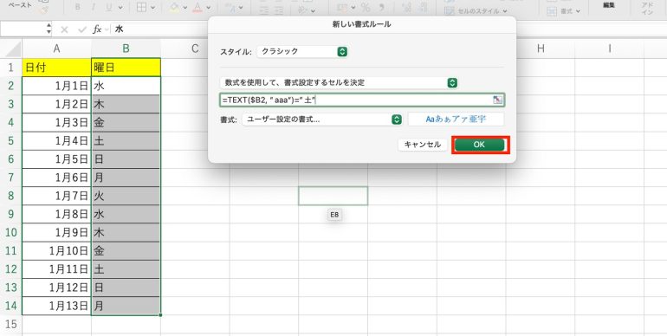Viewport: 667px width, 336px height.
Task: Click the formula bar confirm checkmark icon
Action: click(82, 29)
